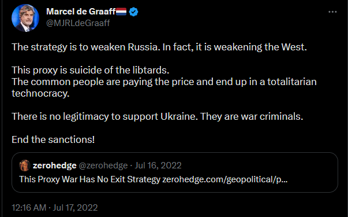Image resolution: width=348 pixels, height=217 pixels.
Task: Click the word "technocracy." in the tweet
Action: (x=40, y=93)
